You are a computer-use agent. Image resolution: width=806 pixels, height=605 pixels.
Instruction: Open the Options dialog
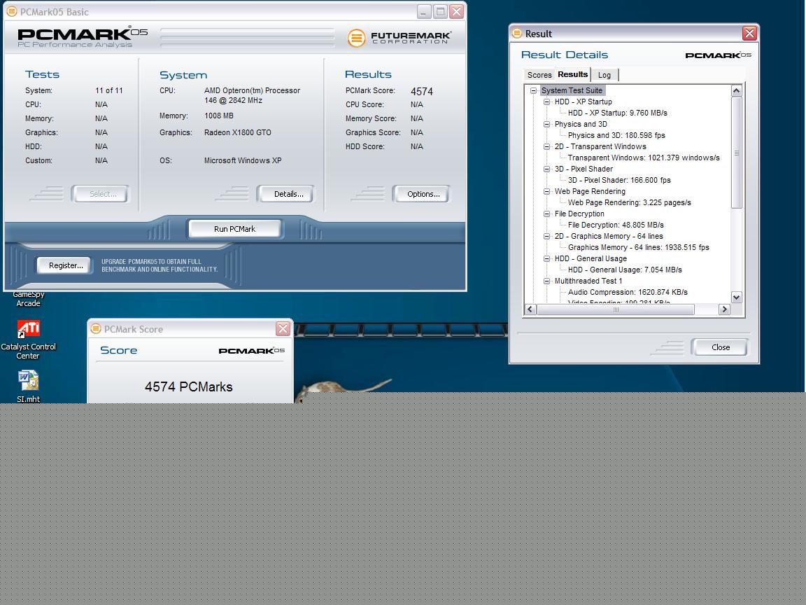point(422,194)
